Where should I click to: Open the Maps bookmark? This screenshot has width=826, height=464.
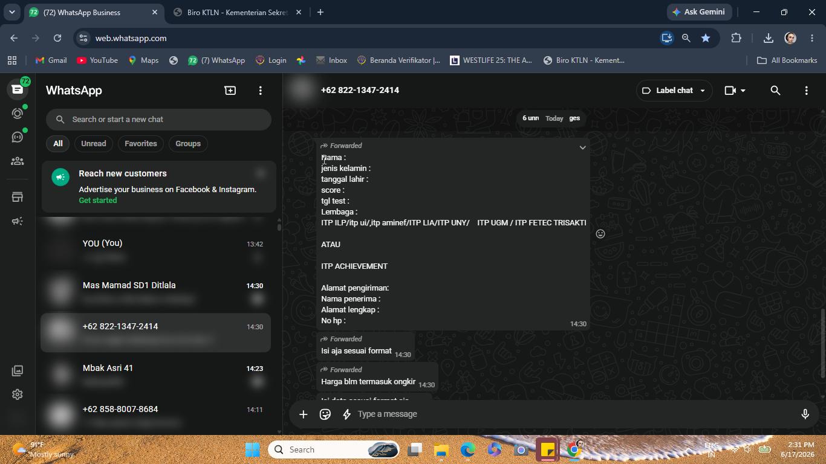143,60
